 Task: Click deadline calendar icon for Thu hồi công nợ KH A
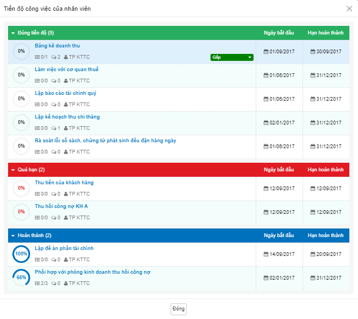click(x=313, y=212)
